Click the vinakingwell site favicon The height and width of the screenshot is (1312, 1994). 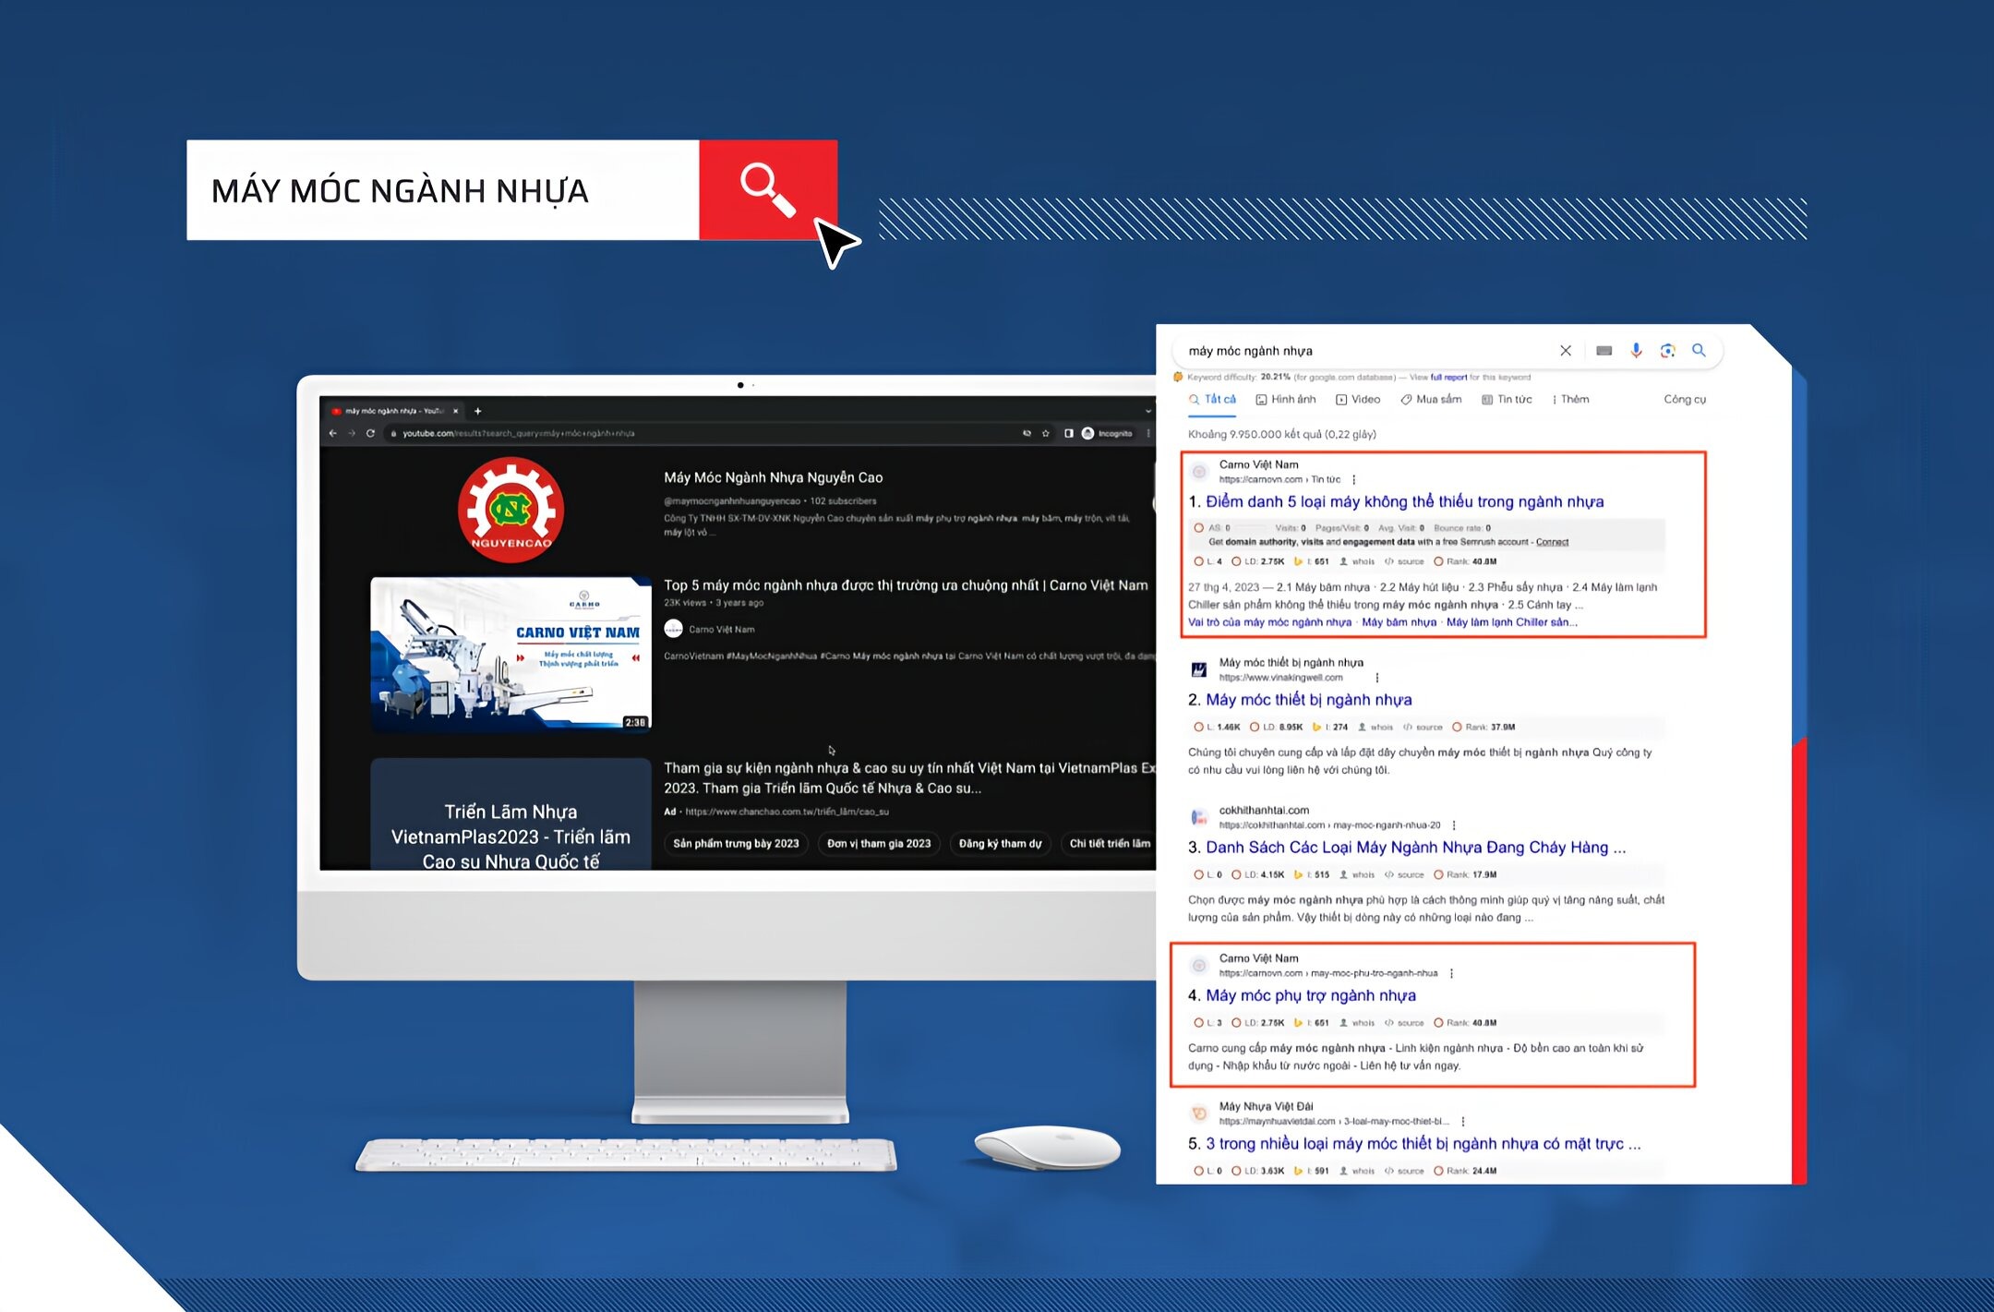pyautogui.click(x=1199, y=669)
